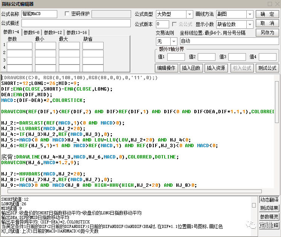The image size is (281, 237).
Task: Click the 值3 input field
Action: (x=237, y=57)
